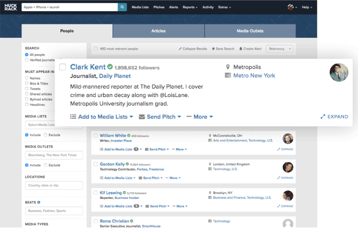Image resolution: width=358 pixels, height=237 pixels.
Task: Click the beat icon beside Metro New York
Action: pos(228,75)
